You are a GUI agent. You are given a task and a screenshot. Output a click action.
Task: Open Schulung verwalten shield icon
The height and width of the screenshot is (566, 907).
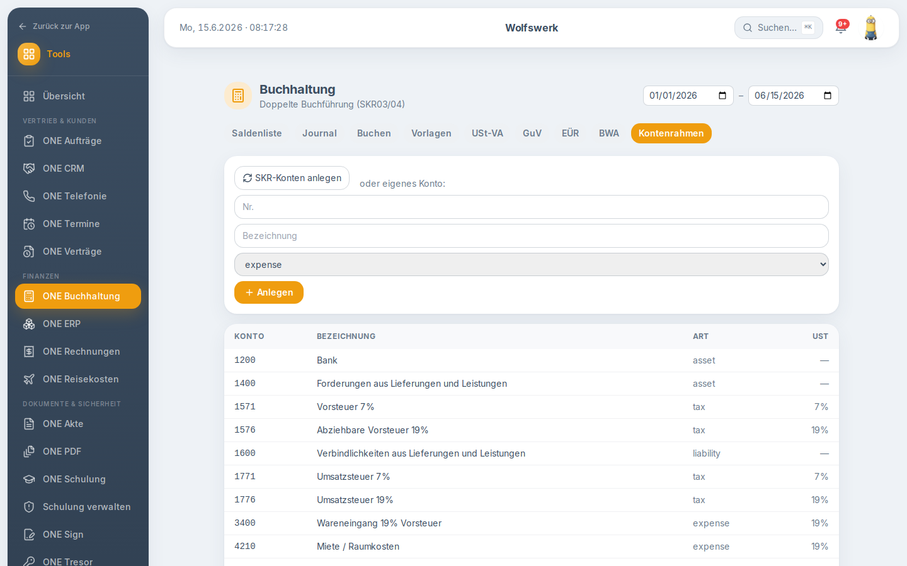(29, 507)
